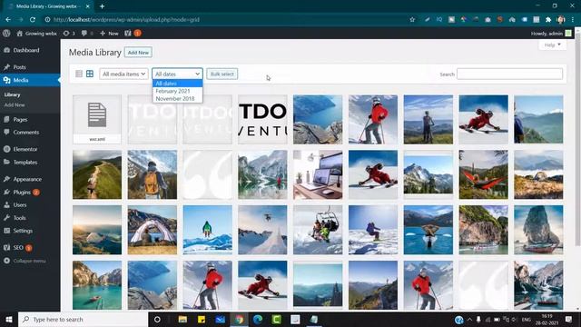Click the Windows taskbar search box

tap(83, 319)
